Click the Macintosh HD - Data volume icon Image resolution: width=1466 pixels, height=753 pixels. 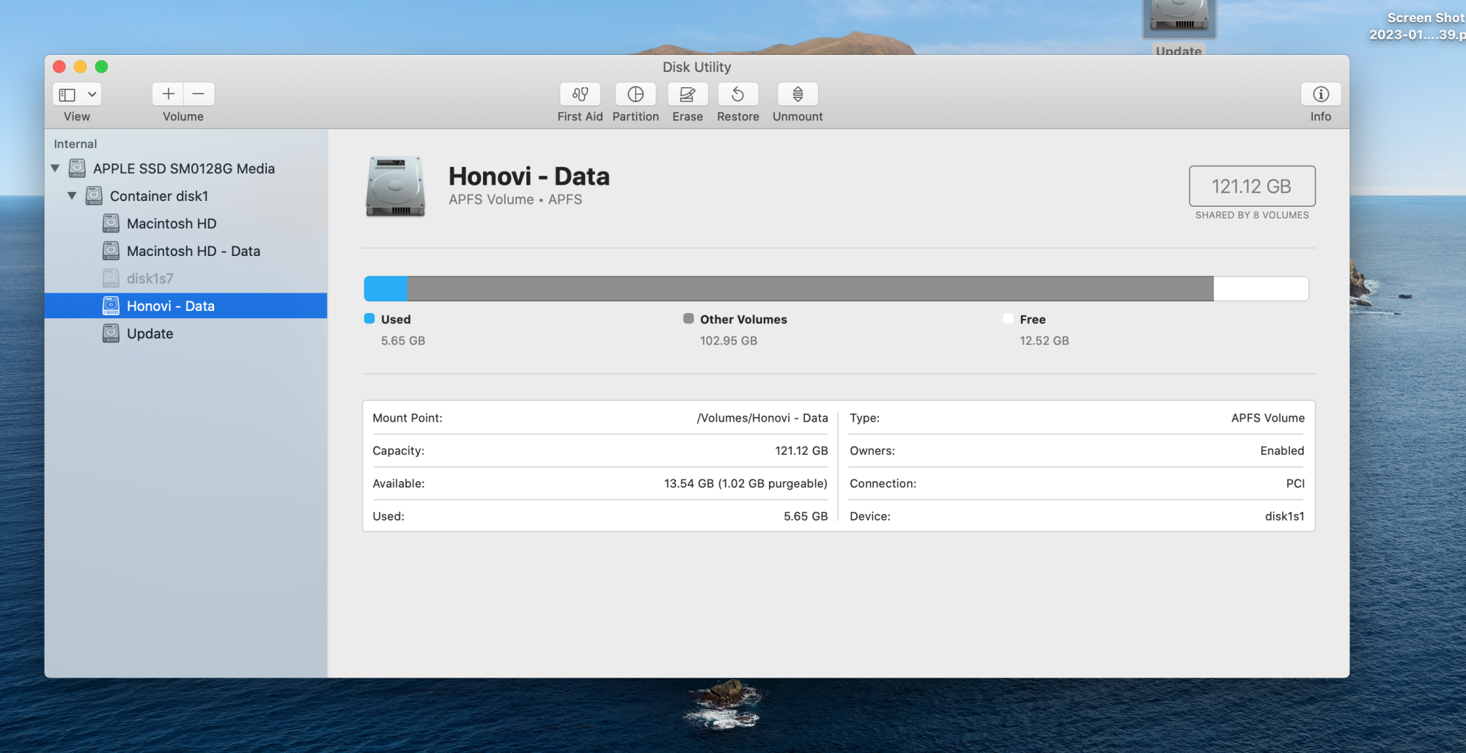[x=111, y=251]
